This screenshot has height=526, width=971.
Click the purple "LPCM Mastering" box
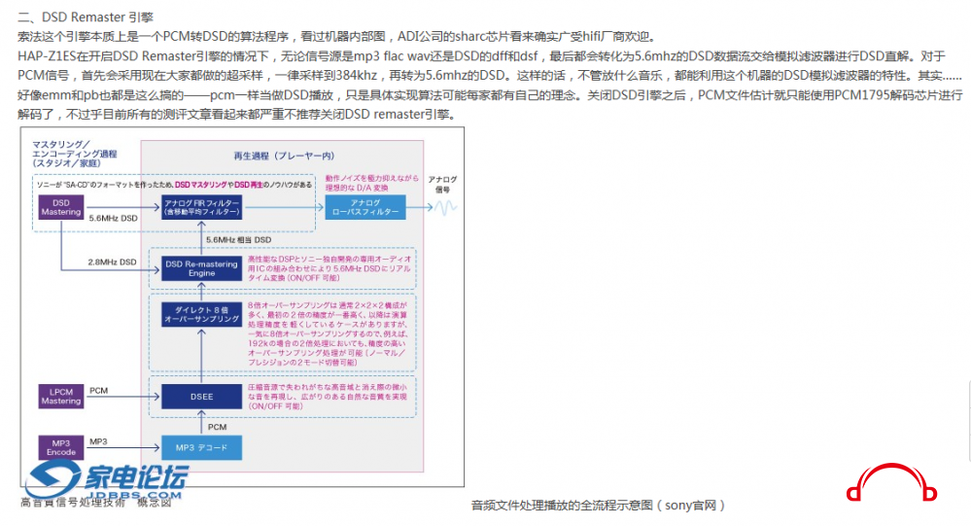[60, 397]
